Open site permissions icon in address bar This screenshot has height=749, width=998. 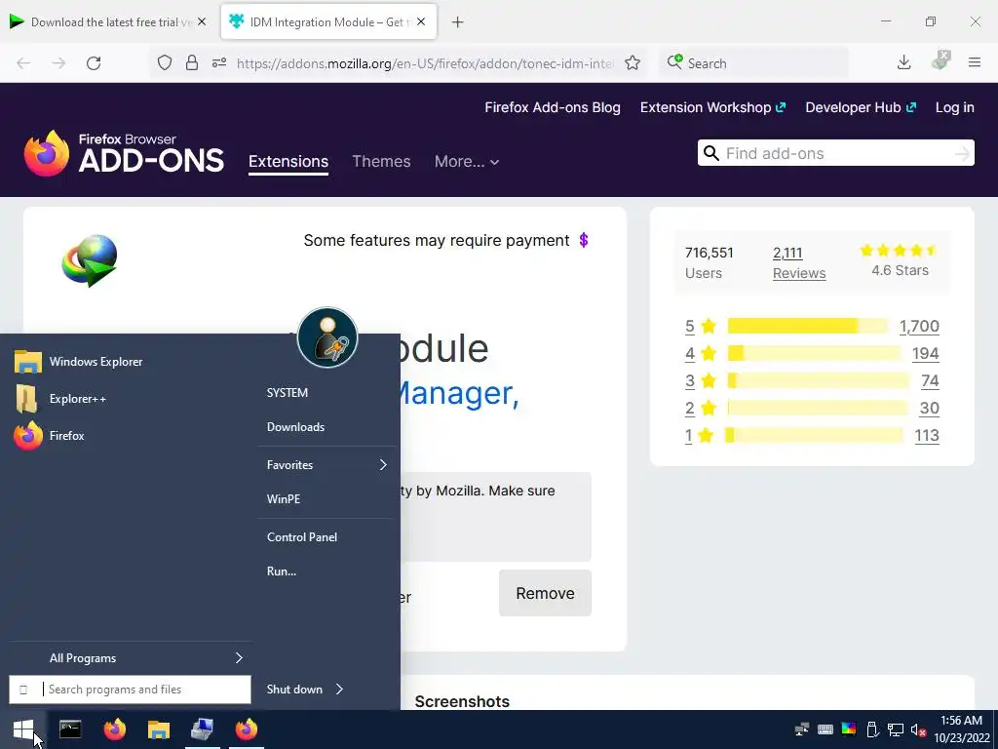(219, 63)
